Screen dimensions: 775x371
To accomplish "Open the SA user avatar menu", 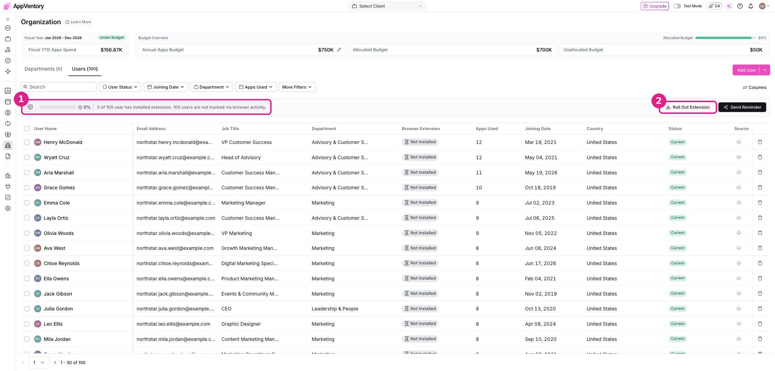I will (764, 6).
